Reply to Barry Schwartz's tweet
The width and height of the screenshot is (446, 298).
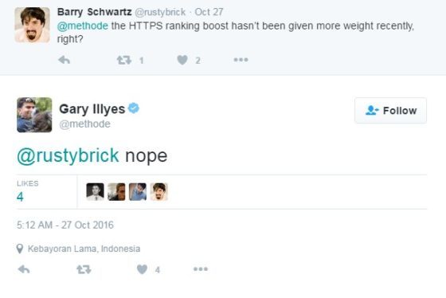click(x=64, y=60)
